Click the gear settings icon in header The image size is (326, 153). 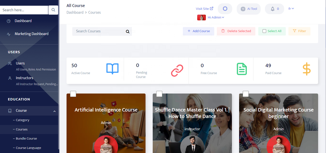[x=225, y=9]
